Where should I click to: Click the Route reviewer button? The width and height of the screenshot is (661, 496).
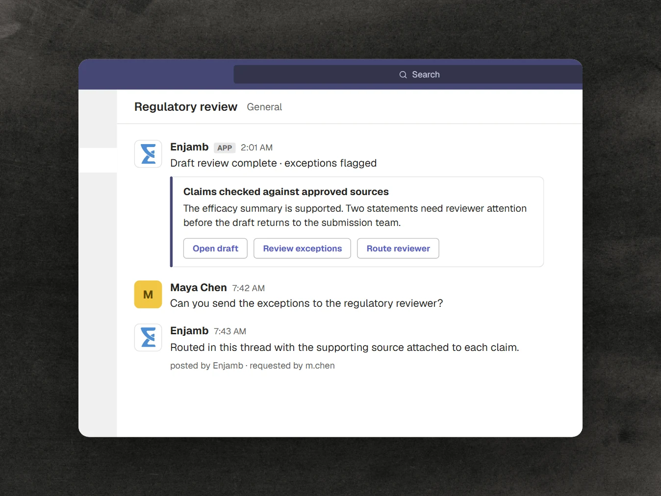[398, 248]
